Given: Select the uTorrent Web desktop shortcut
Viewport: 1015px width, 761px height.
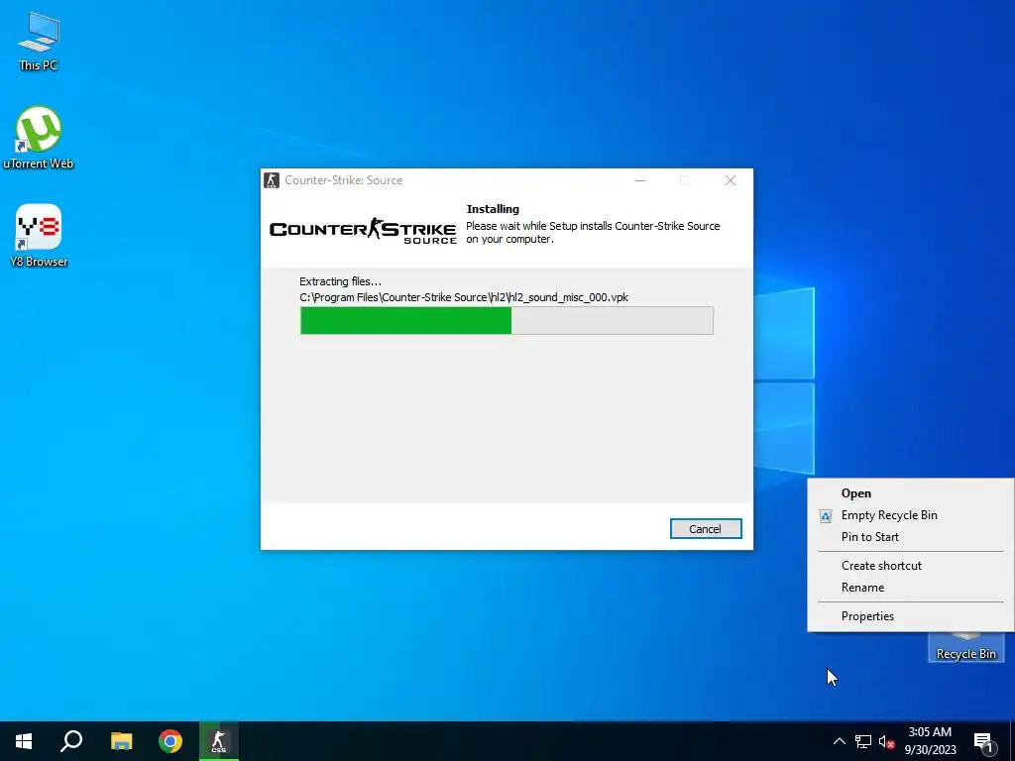Looking at the screenshot, I should [x=39, y=138].
